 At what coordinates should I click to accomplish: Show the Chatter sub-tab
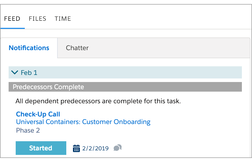point(77,48)
